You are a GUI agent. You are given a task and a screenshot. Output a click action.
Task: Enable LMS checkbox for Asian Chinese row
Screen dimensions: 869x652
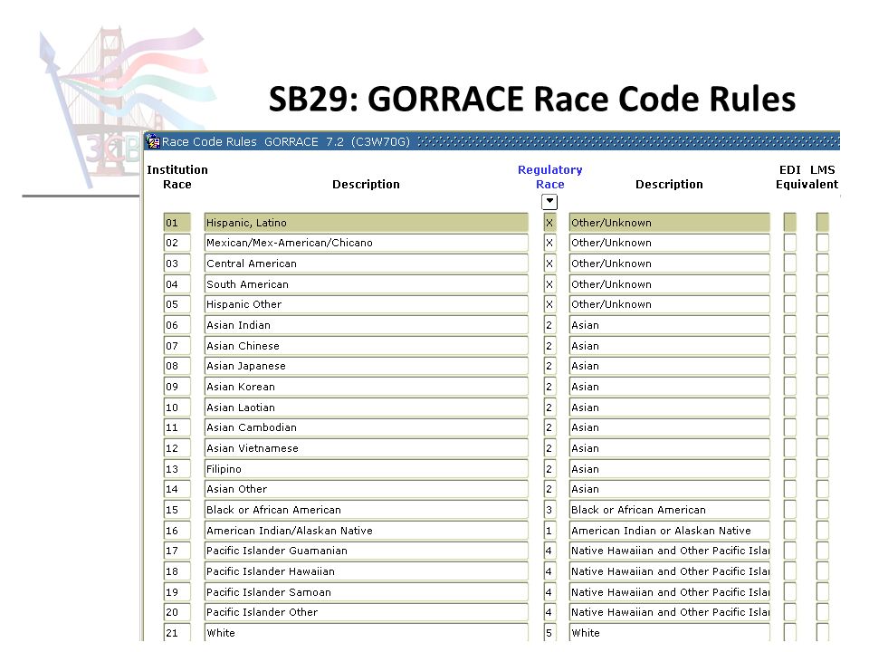(823, 345)
